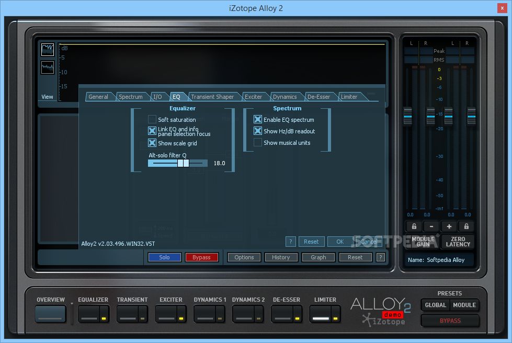Open the History panel

281,257
